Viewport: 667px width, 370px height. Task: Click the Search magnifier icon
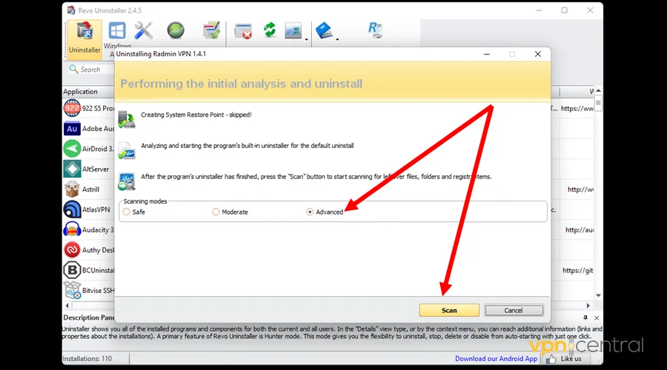coord(73,69)
